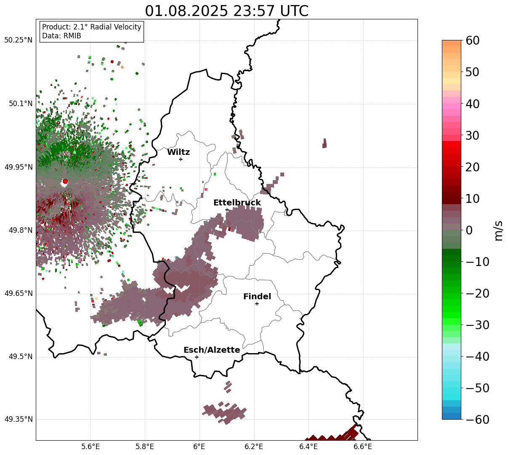Screen dimensions: 508x455
Task: Click the 5.6°E longitude tick label
Action: point(90,447)
